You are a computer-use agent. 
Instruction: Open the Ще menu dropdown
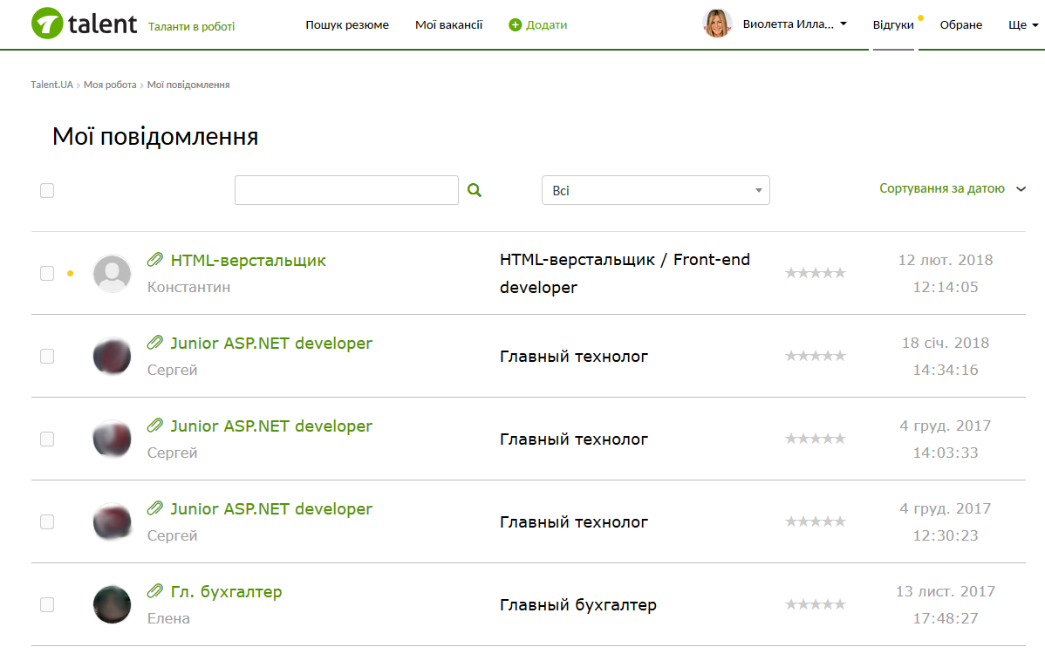point(1022,25)
